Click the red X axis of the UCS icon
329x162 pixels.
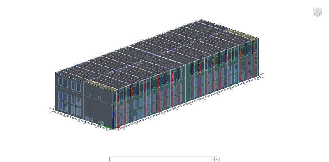pyautogui.click(x=117, y=127)
